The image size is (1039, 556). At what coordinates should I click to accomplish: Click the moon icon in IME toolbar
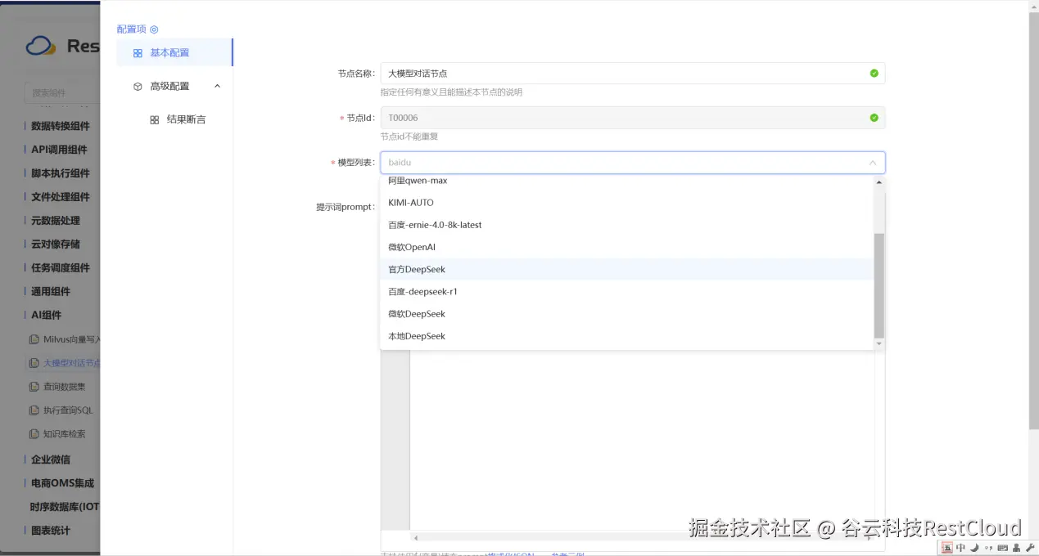(974, 548)
